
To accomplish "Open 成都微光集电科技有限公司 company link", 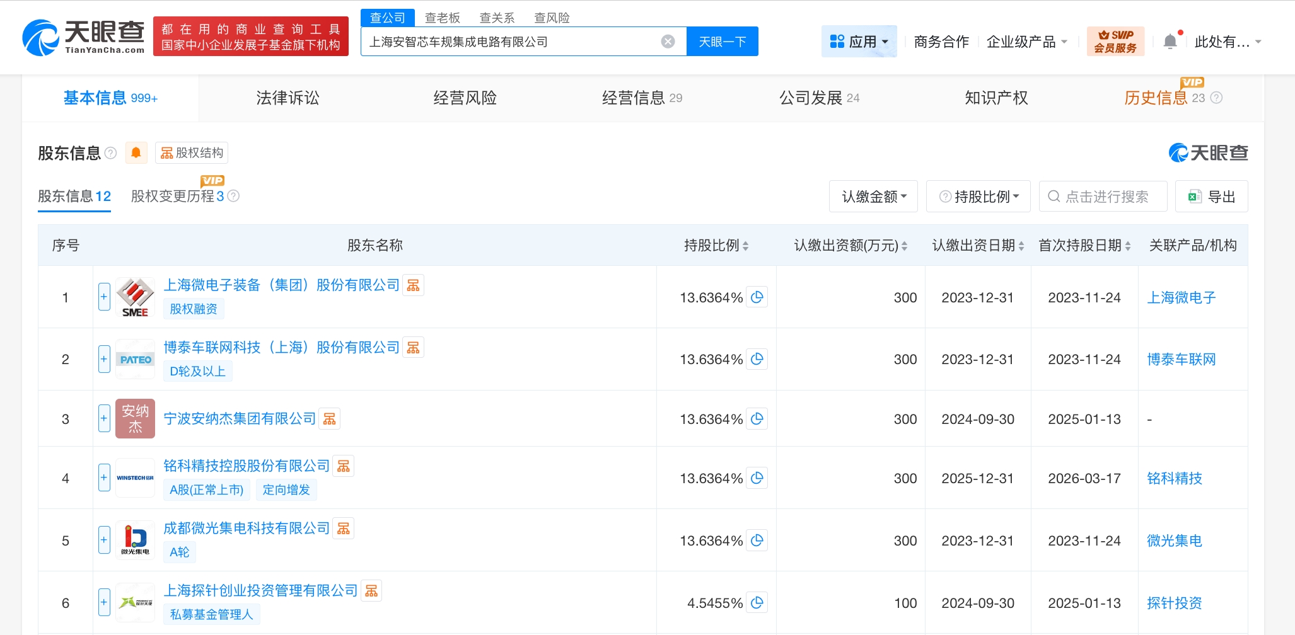I will pos(247,529).
